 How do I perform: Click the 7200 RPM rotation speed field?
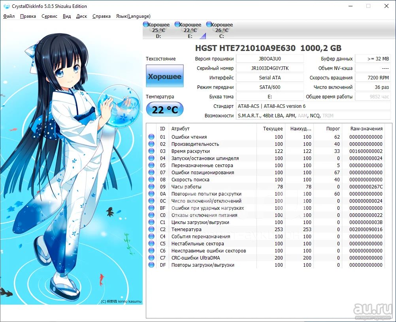coord(373,78)
